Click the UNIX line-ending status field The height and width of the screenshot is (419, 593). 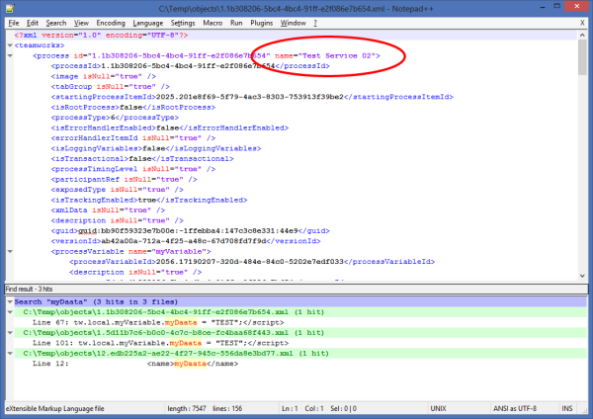click(438, 408)
